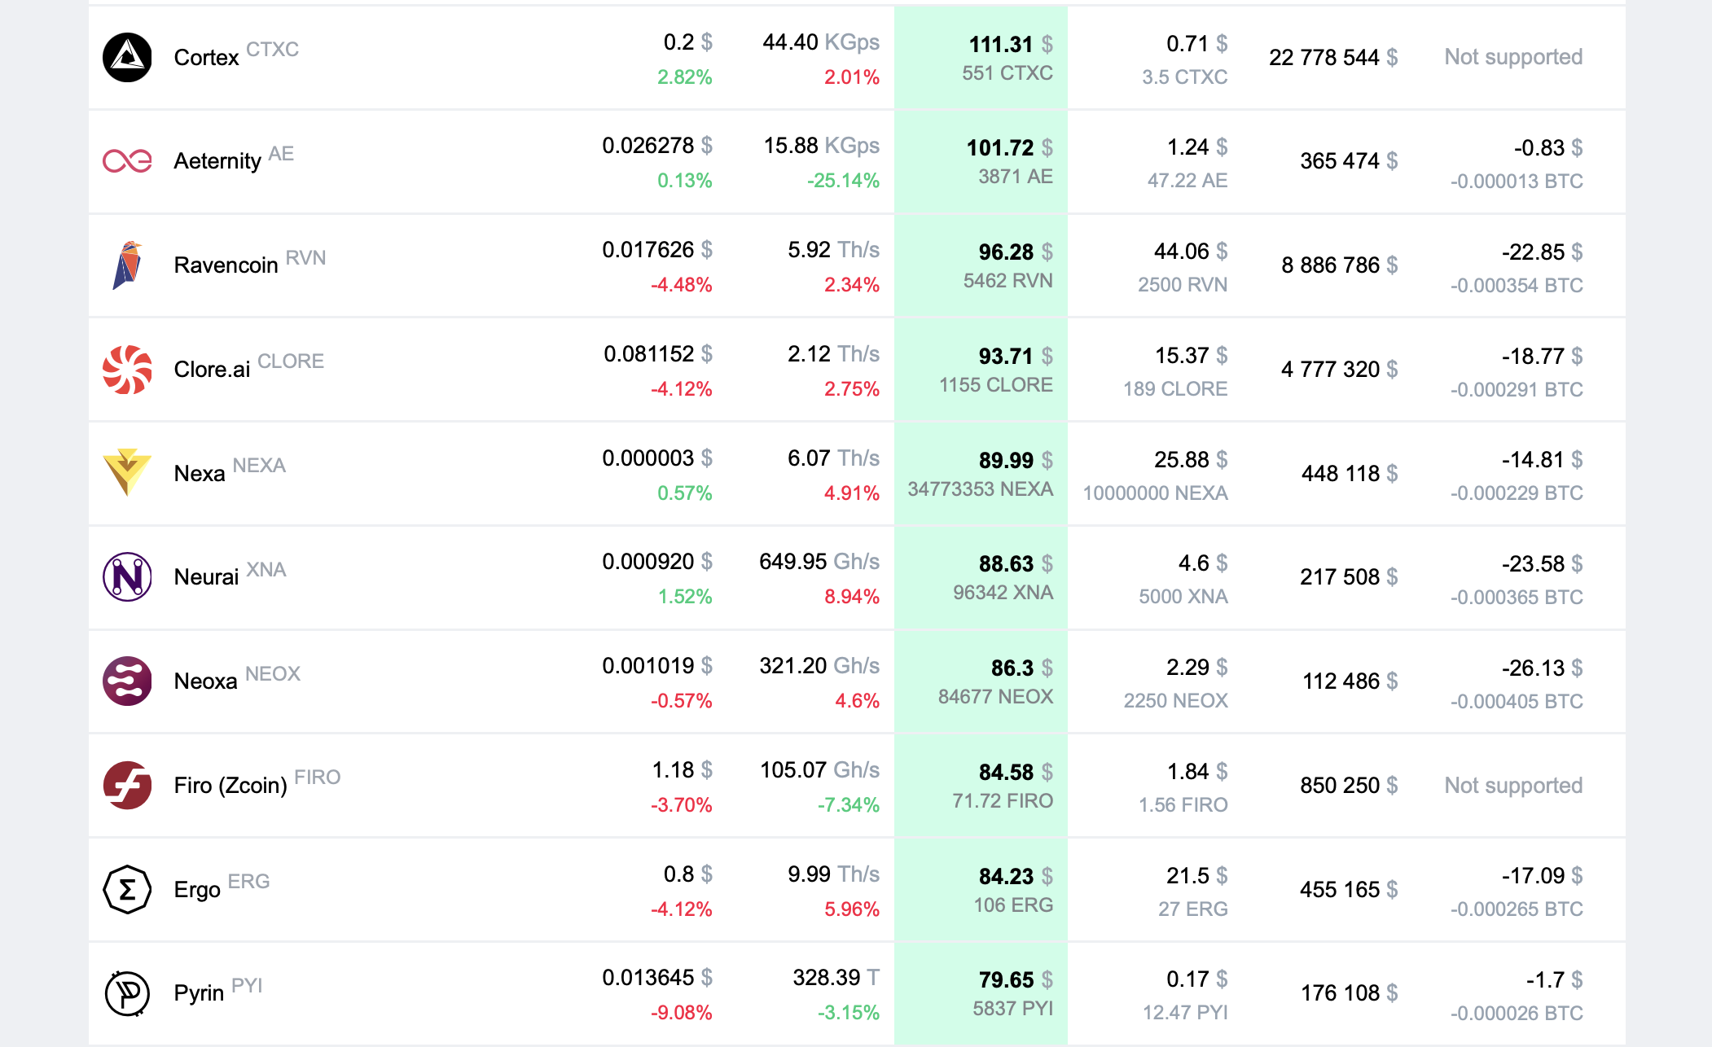
Task: Click the Neoxa maroon logo icon
Action: [127, 681]
